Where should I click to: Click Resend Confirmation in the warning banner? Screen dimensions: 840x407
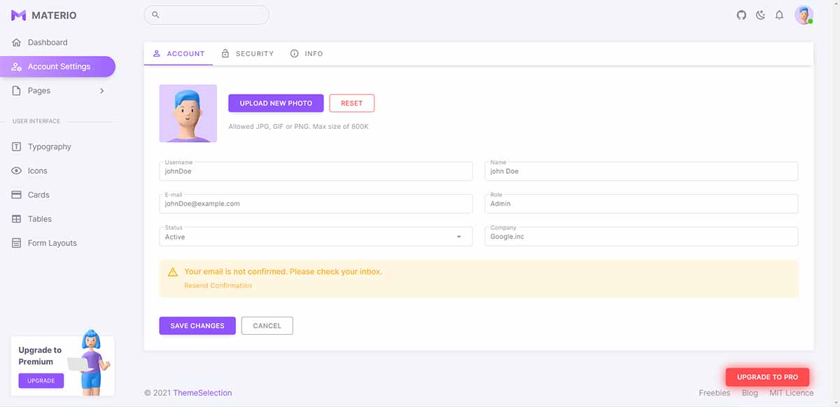pyautogui.click(x=218, y=285)
